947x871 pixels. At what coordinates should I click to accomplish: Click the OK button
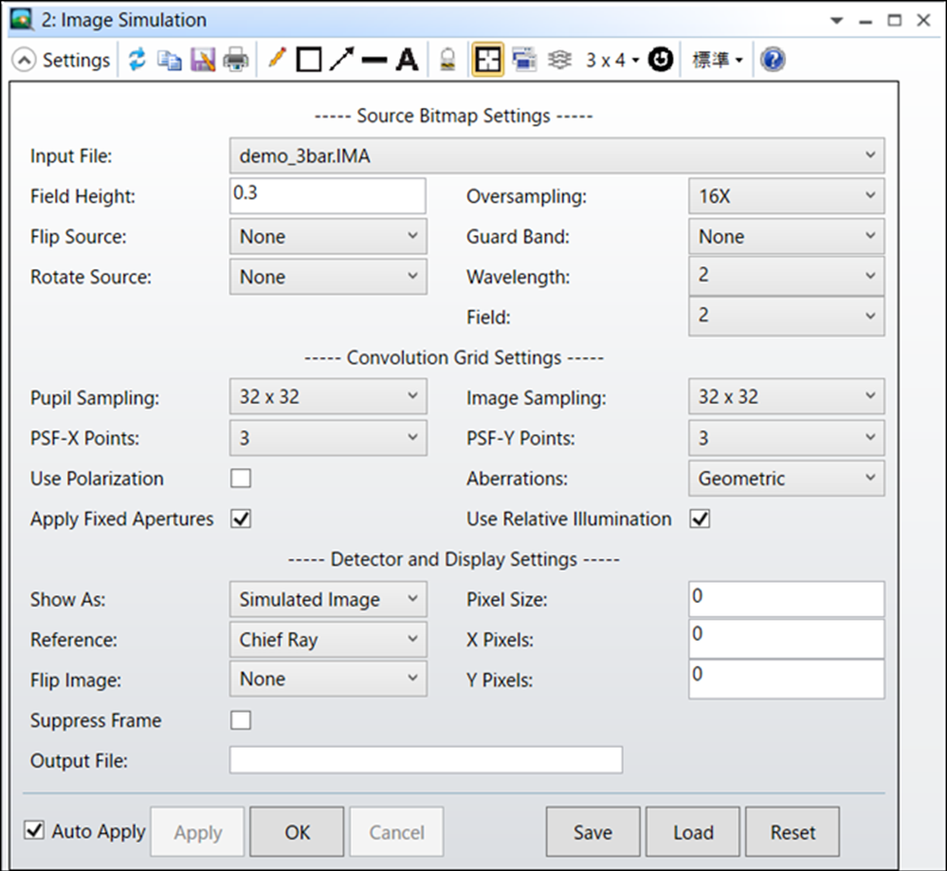[x=297, y=832]
